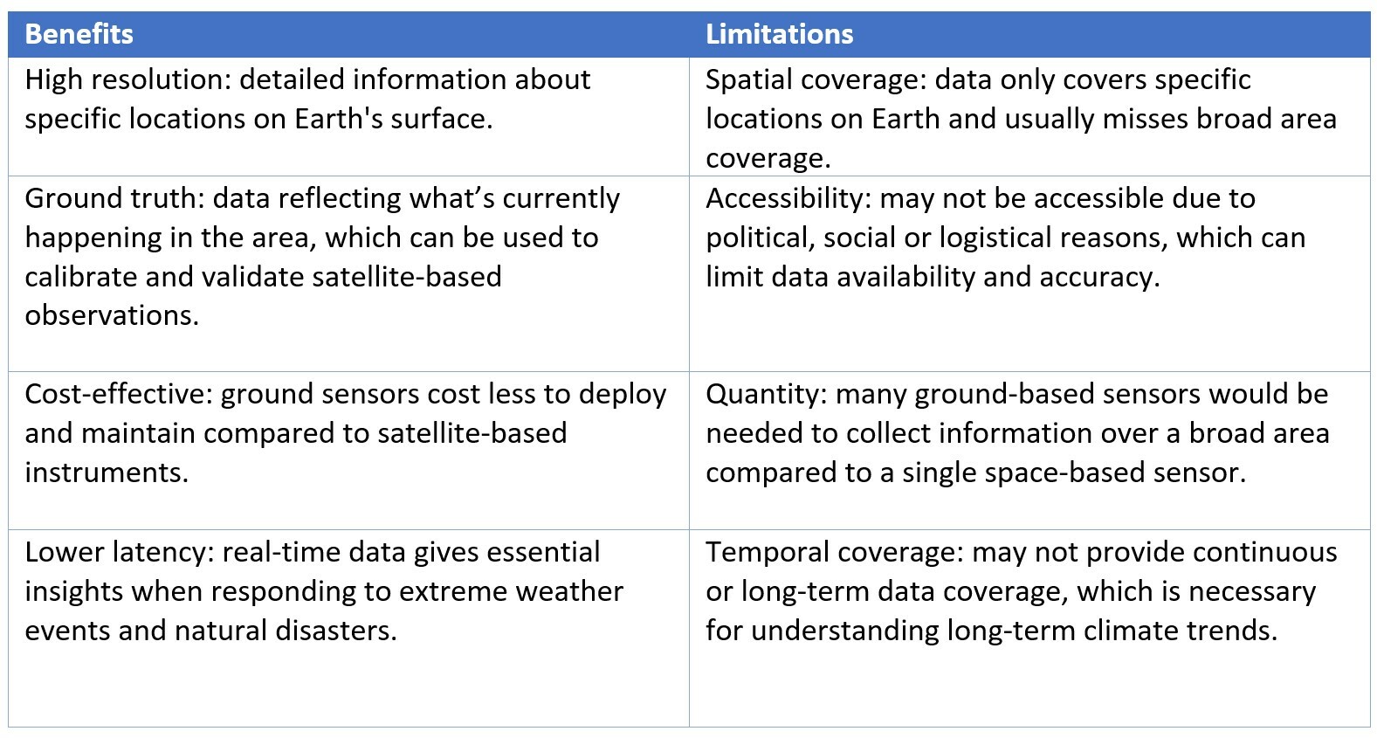Select the Cost-effective benefit cell
This screenshot has width=1377, height=738.
pos(348,451)
